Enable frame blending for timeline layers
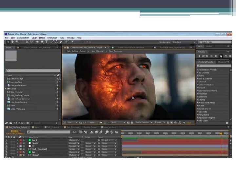Screen dimensions: 236x177 click(x=96, y=132)
